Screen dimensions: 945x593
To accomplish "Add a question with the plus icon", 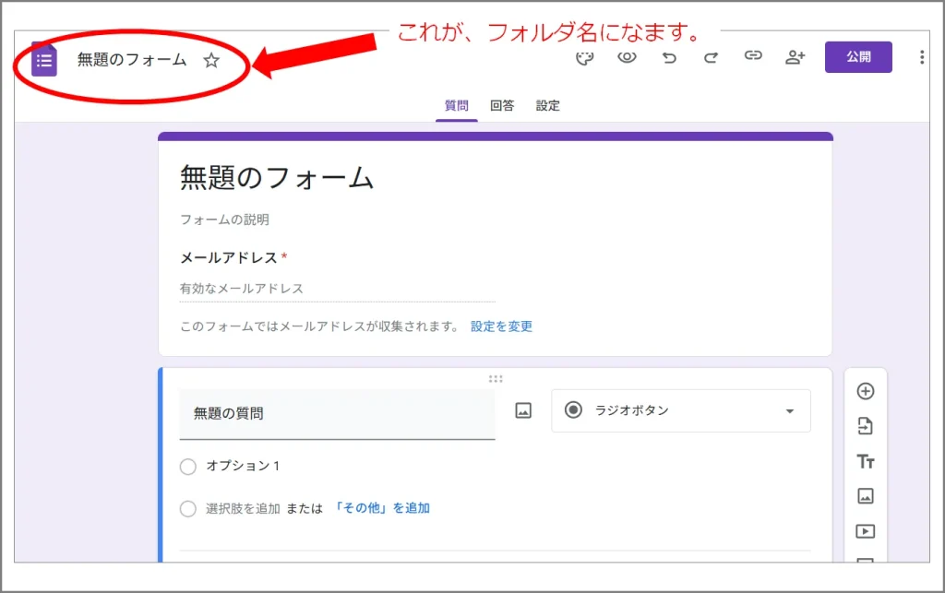I will pyautogui.click(x=865, y=391).
